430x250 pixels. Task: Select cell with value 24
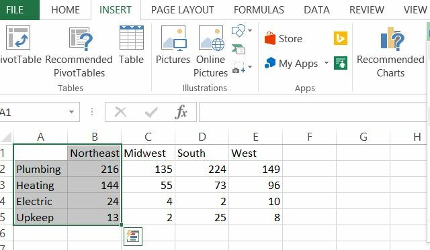(x=94, y=201)
